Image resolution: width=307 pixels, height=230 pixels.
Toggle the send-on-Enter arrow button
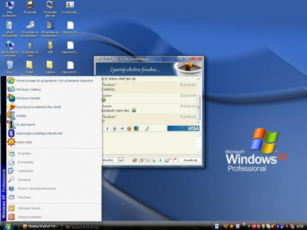tap(121, 160)
